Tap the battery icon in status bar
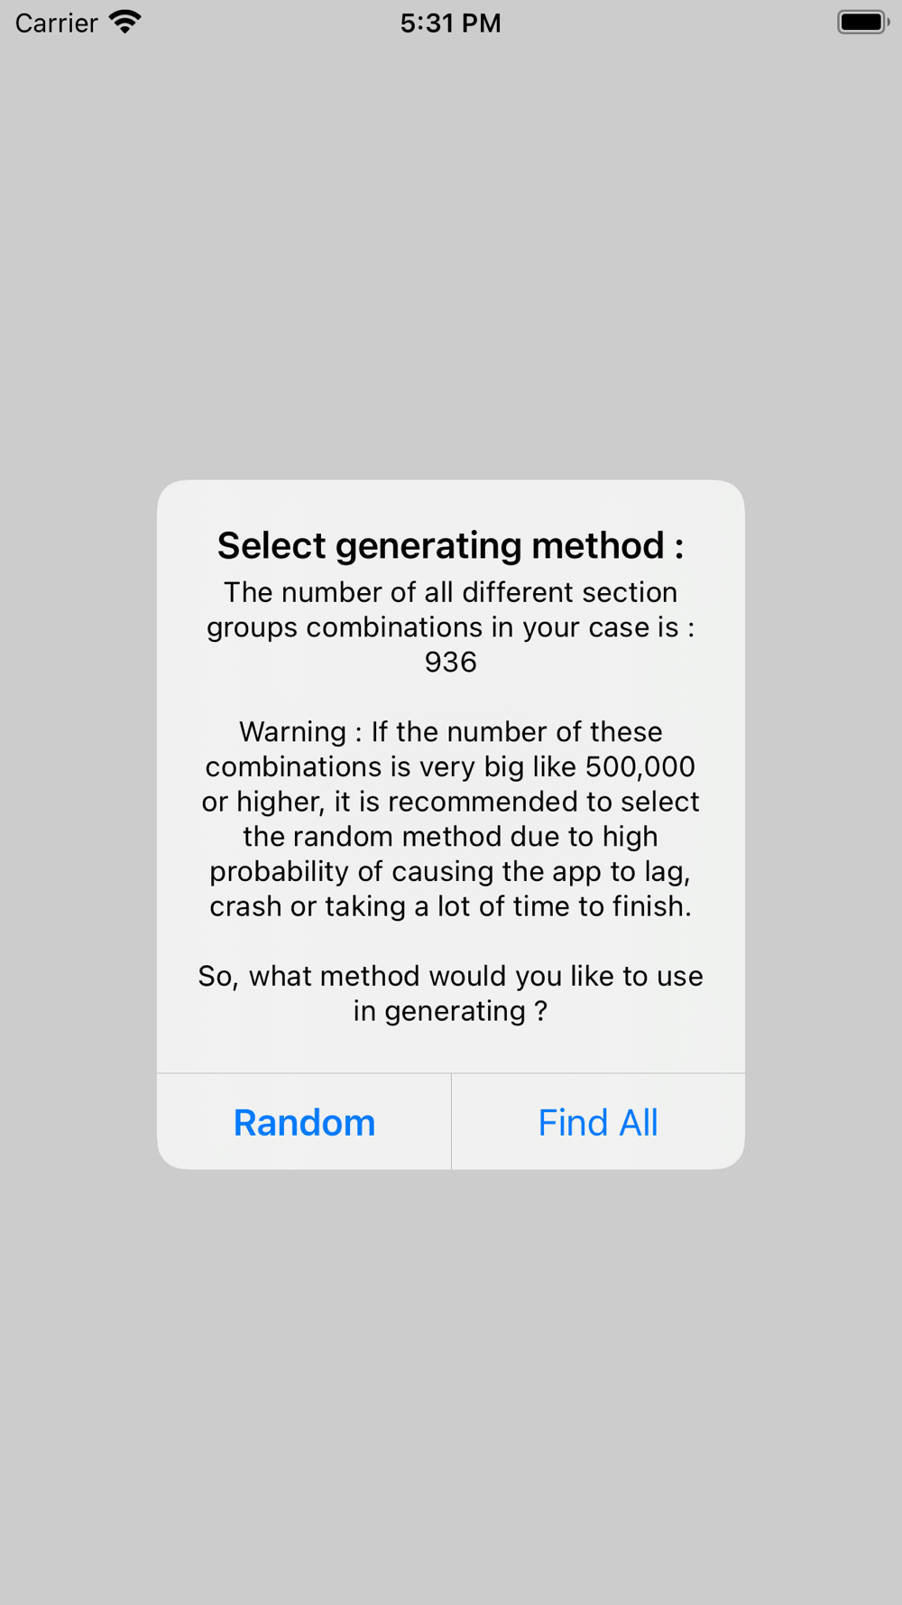 click(862, 22)
